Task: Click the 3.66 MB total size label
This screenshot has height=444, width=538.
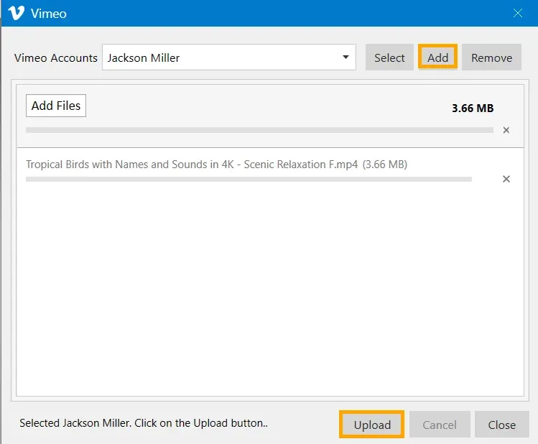Action: pos(473,108)
